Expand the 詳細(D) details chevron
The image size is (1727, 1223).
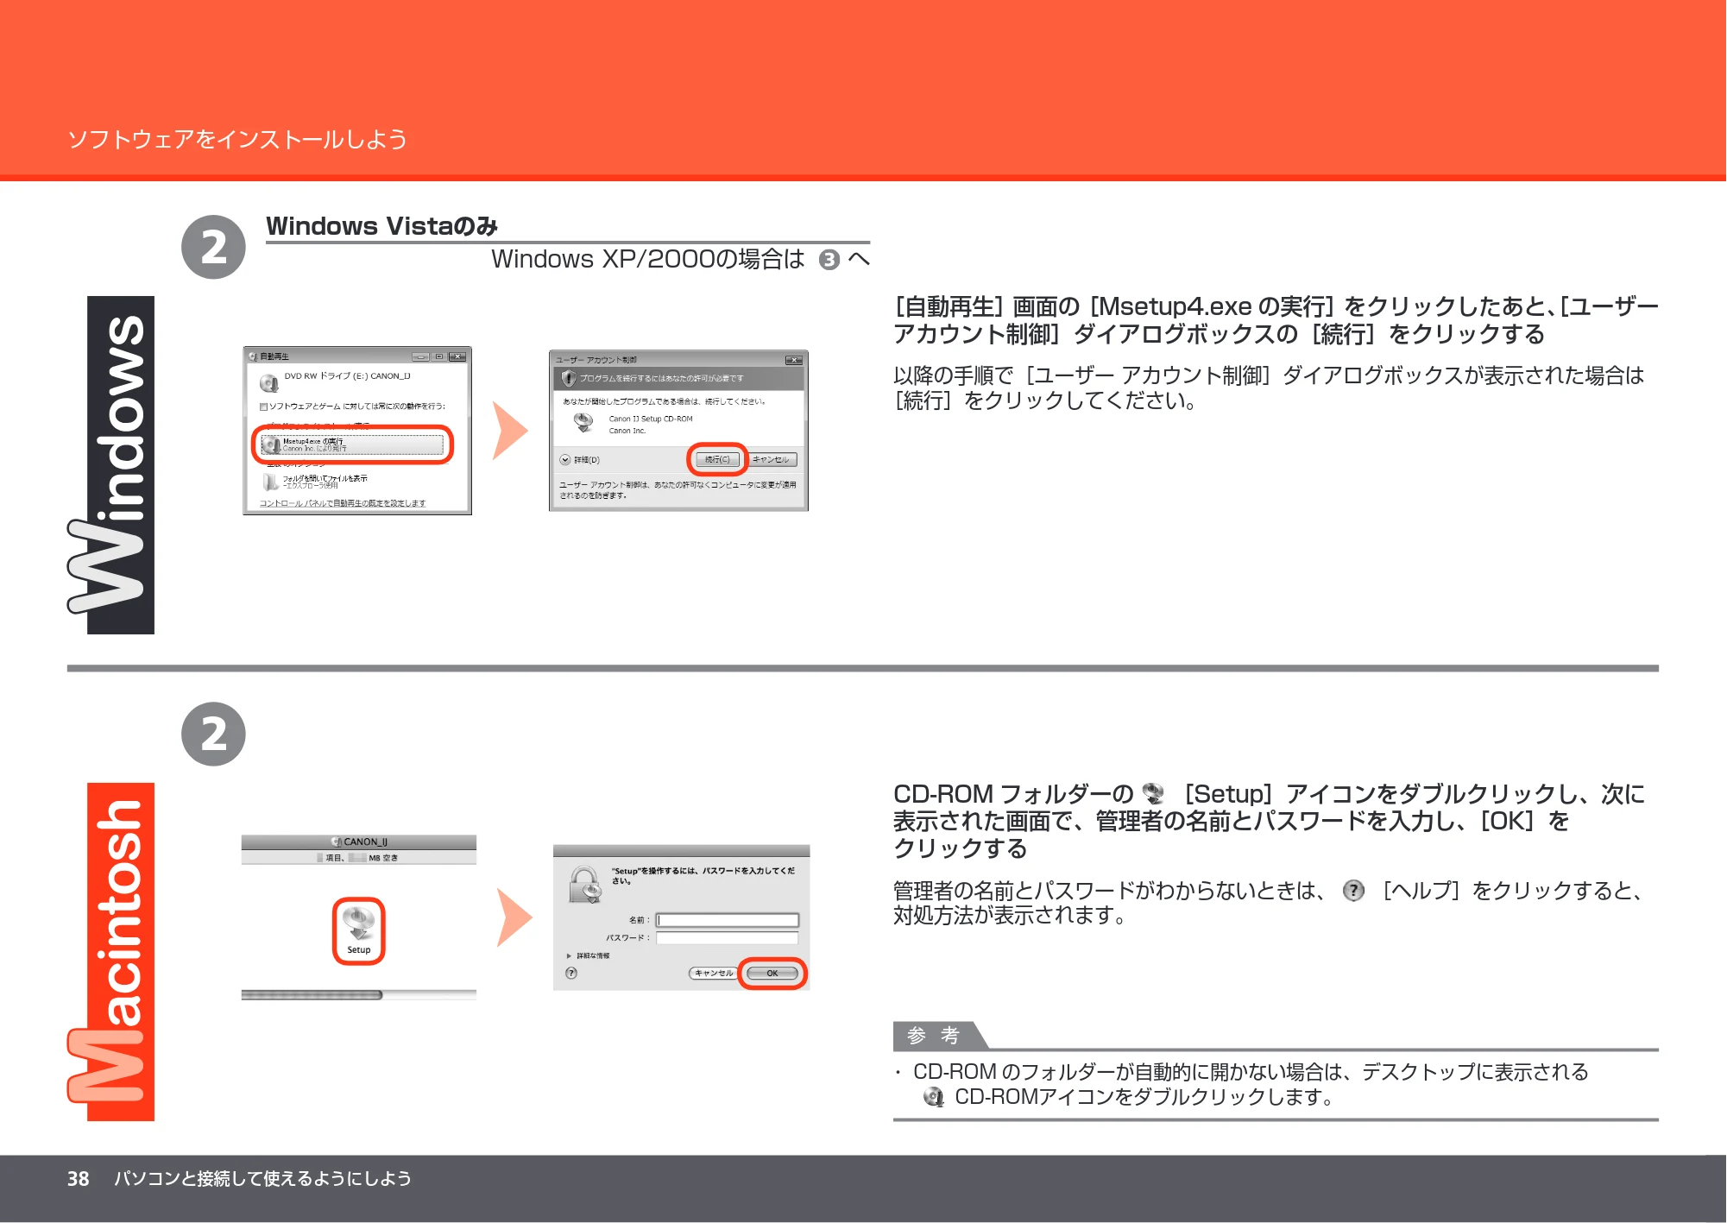pos(565,460)
